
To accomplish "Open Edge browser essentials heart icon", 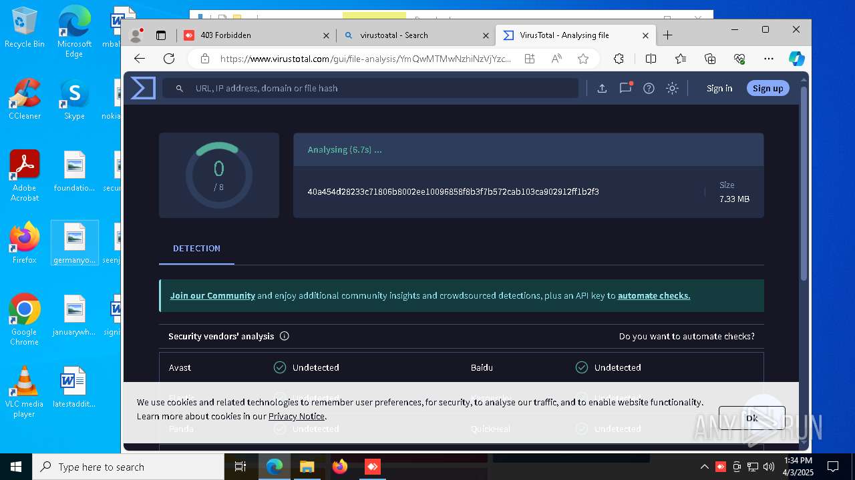I will click(739, 59).
